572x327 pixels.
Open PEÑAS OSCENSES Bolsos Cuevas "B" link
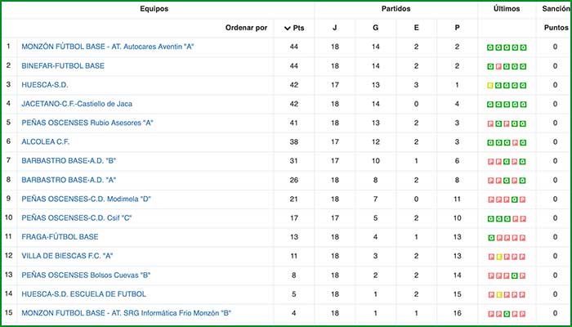click(89, 275)
